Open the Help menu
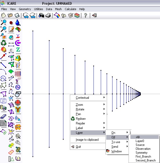The height and width of the screenshot is (163, 160). pos(82,9)
